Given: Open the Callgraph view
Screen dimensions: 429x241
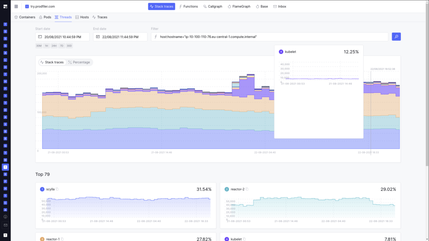Looking at the screenshot, I should tap(212, 6).
